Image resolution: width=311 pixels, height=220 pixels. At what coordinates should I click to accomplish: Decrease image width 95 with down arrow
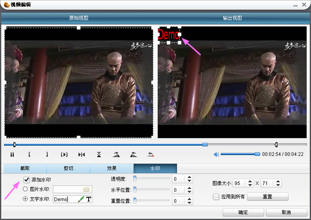coord(250,185)
